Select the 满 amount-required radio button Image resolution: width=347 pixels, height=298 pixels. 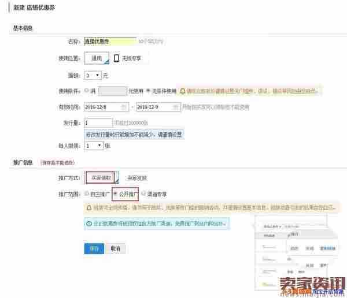pyautogui.click(x=87, y=91)
